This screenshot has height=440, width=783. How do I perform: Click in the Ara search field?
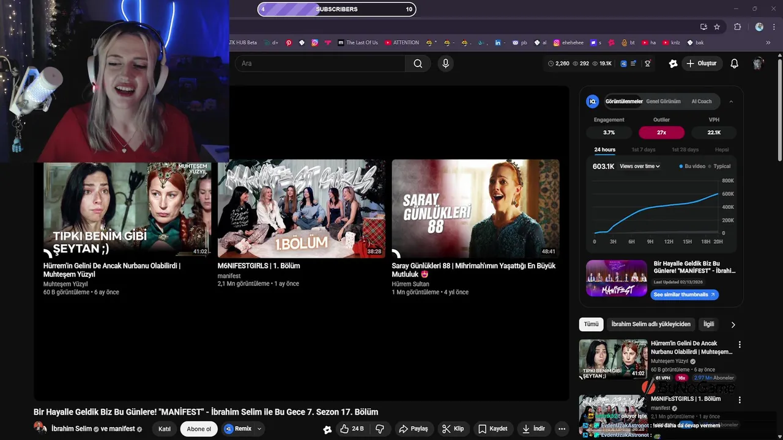(321, 64)
